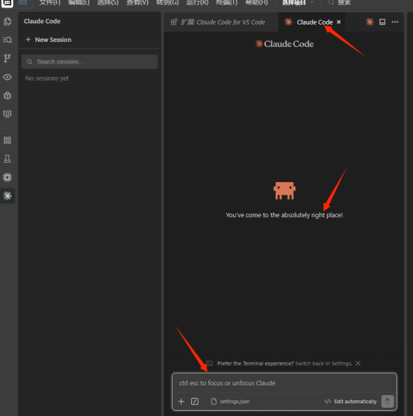Screen dimensions: 413x416
Task: Open the 查看(V) menu
Action: [x=137, y=3]
